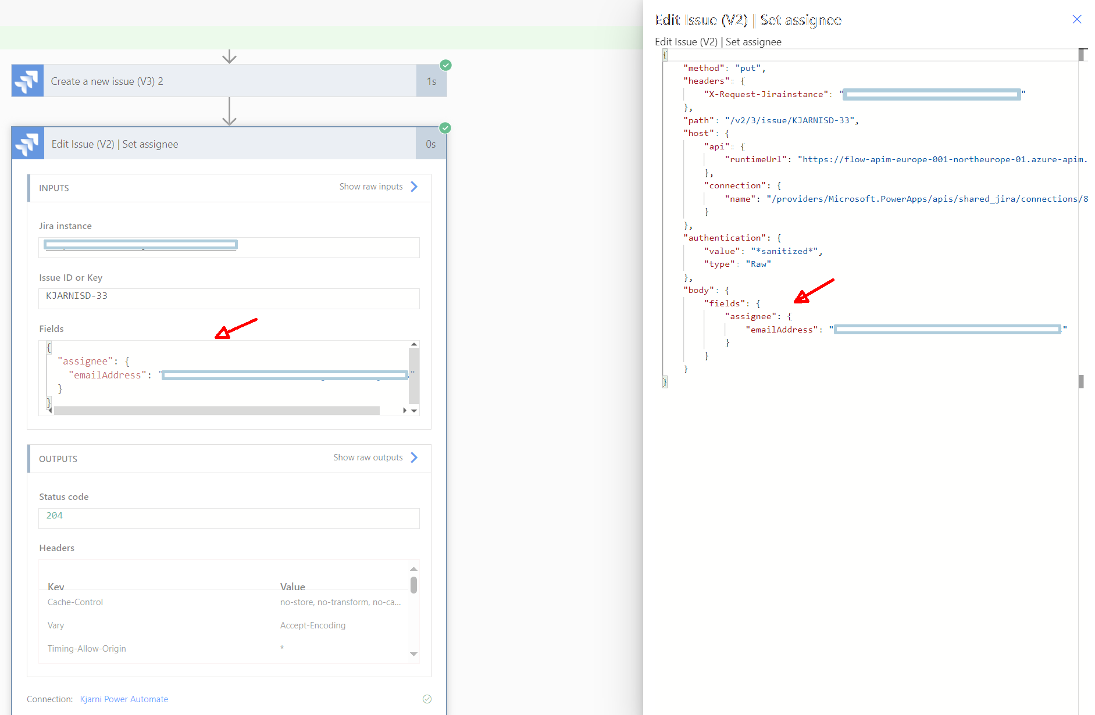Open Show raw inputs
Image resolution: width=1095 pixels, height=715 pixels.
coord(379,187)
